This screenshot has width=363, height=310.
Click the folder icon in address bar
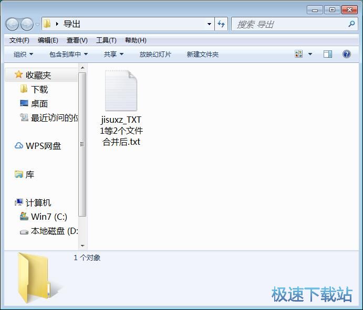point(47,24)
